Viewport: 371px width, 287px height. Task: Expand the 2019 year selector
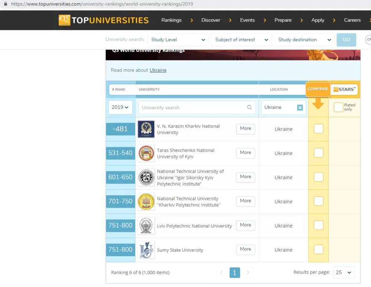tap(120, 107)
